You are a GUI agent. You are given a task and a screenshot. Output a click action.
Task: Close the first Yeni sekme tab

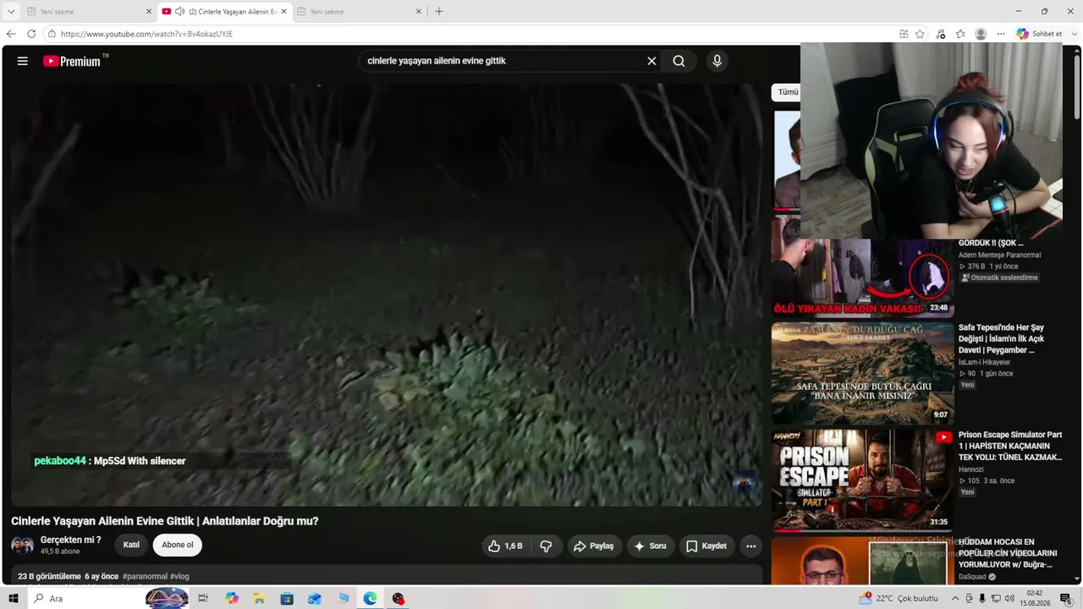(x=149, y=12)
